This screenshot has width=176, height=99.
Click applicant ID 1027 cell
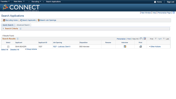[x=40, y=46]
